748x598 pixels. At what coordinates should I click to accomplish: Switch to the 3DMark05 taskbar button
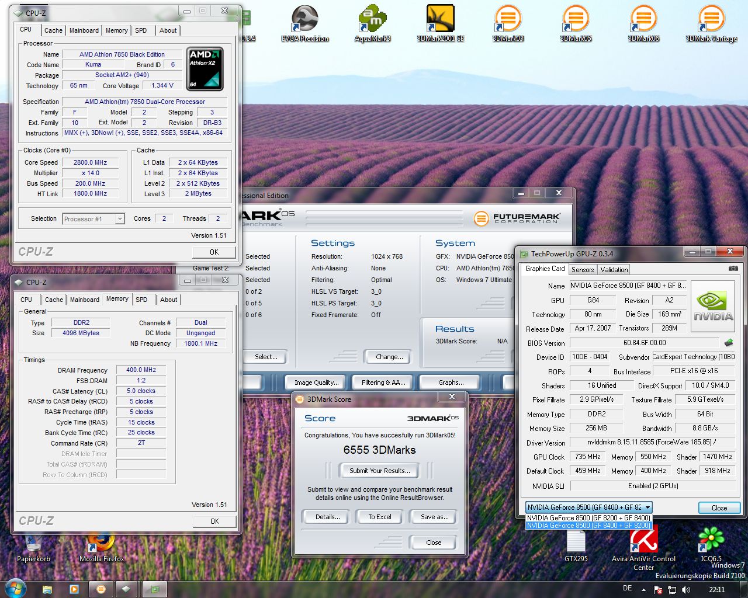(x=101, y=589)
